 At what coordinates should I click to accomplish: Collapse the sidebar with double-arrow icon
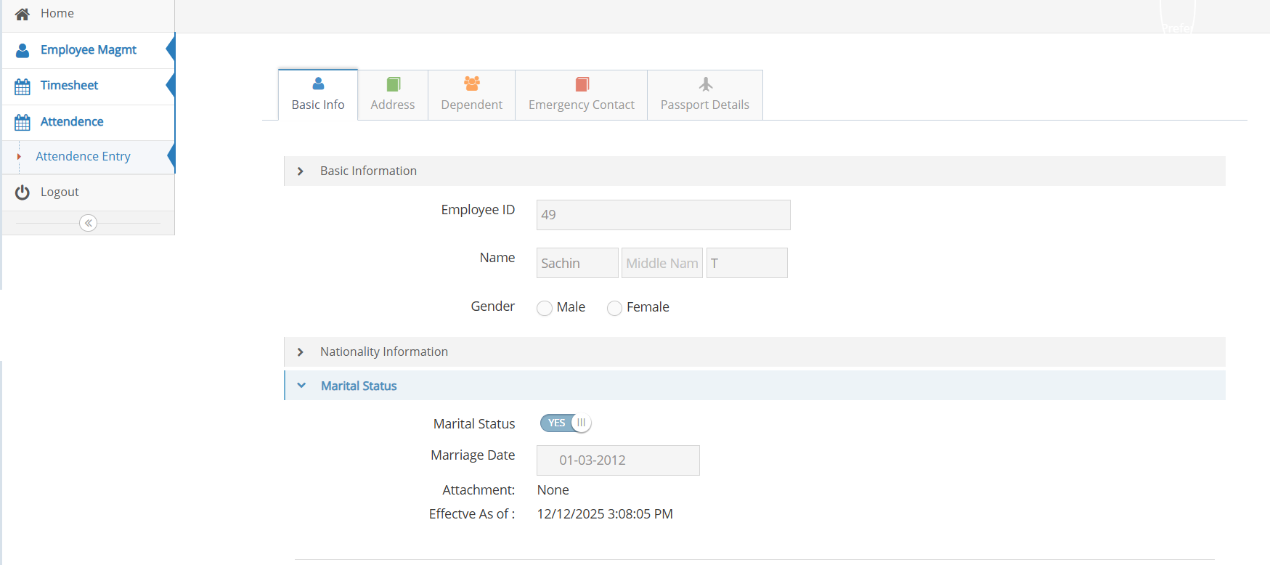point(88,223)
